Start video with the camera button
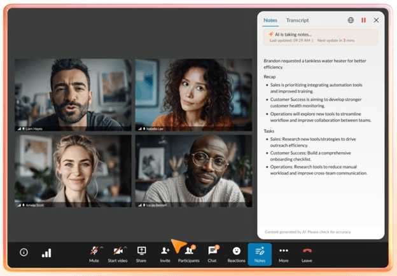Image resolution: width=397 pixels, height=276 pixels. point(118,252)
